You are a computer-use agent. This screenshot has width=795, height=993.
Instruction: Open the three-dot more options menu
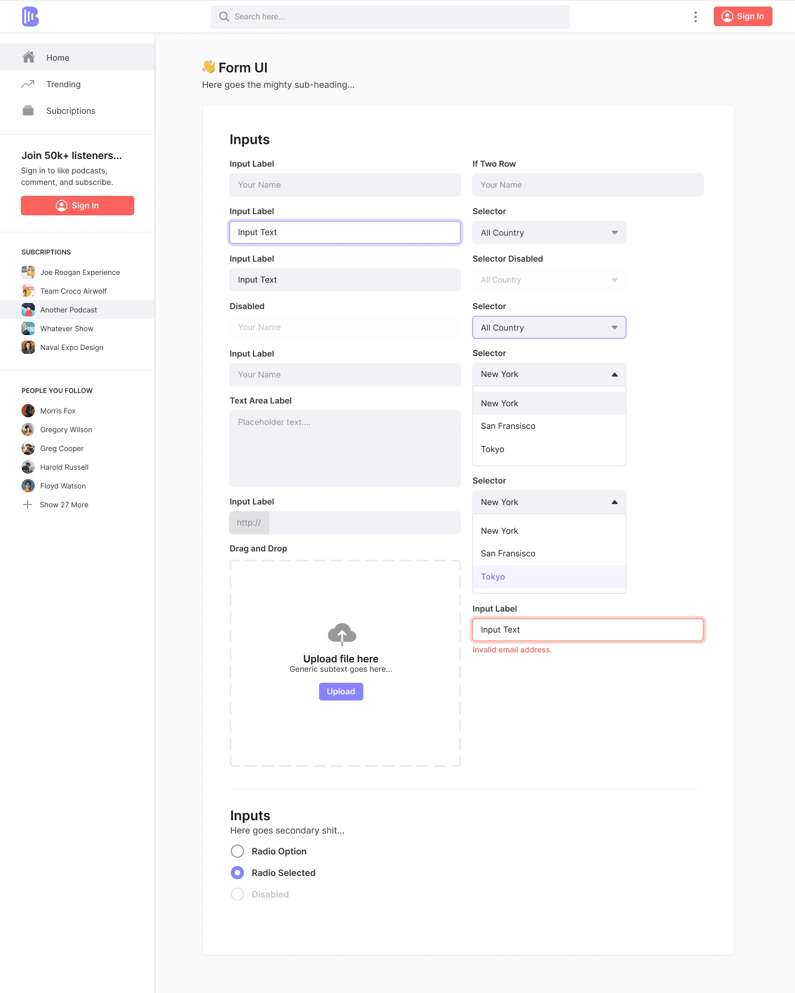(695, 17)
